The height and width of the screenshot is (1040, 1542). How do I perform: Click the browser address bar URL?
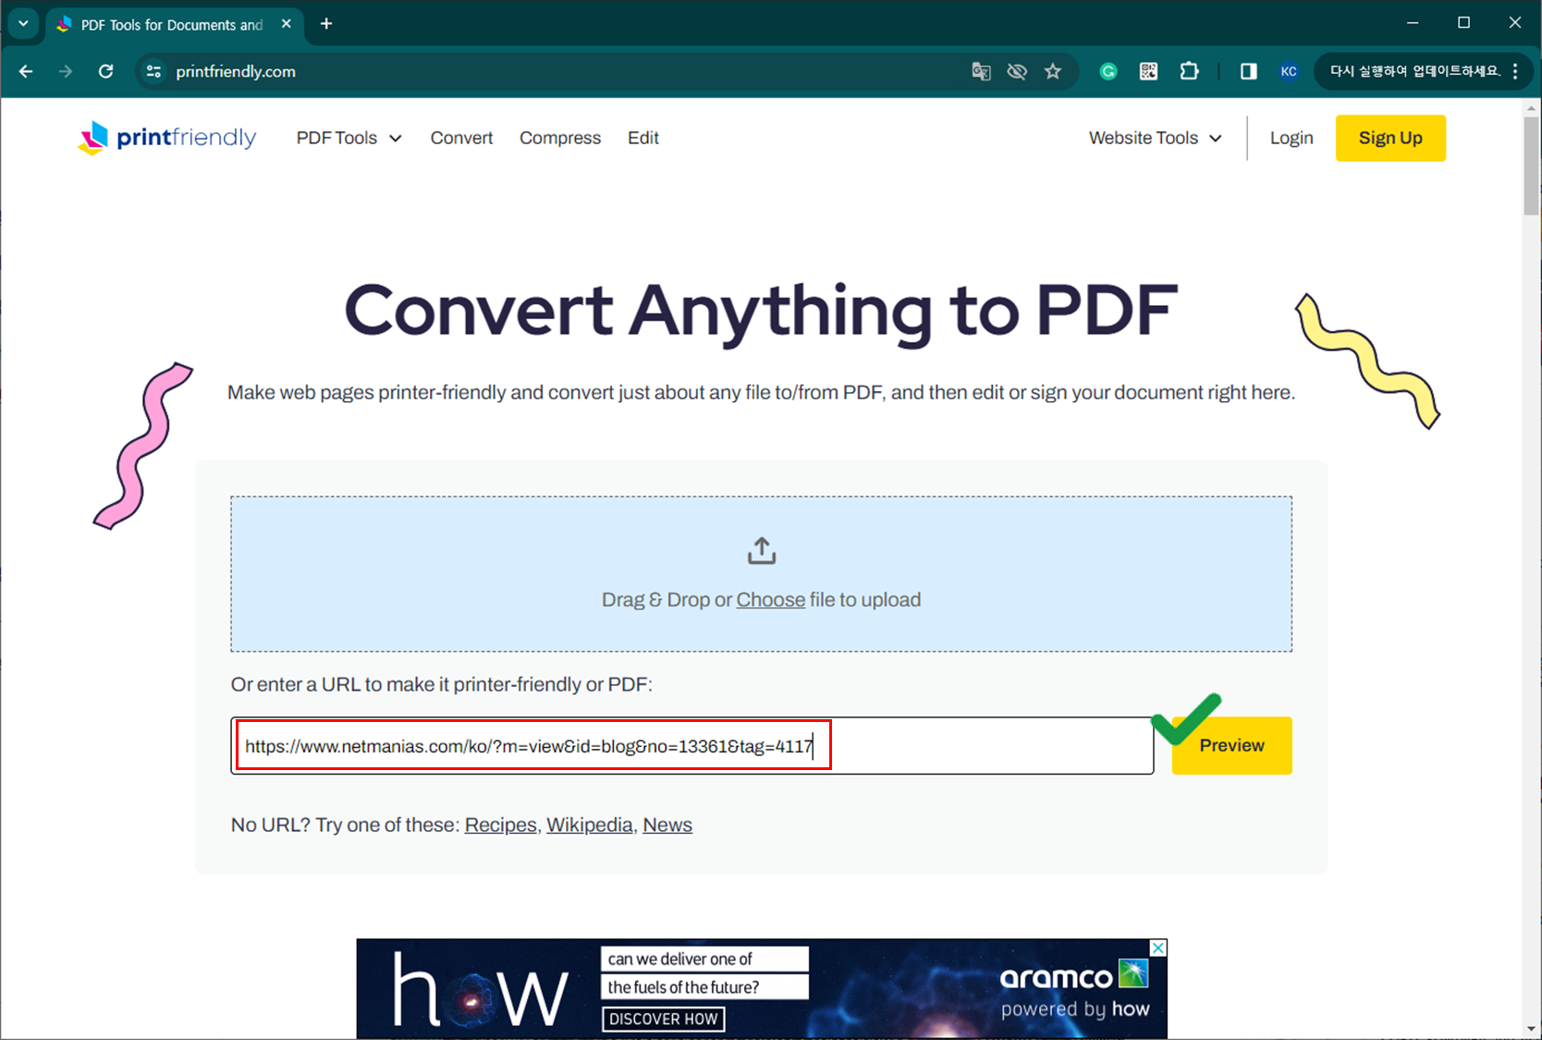click(x=236, y=71)
